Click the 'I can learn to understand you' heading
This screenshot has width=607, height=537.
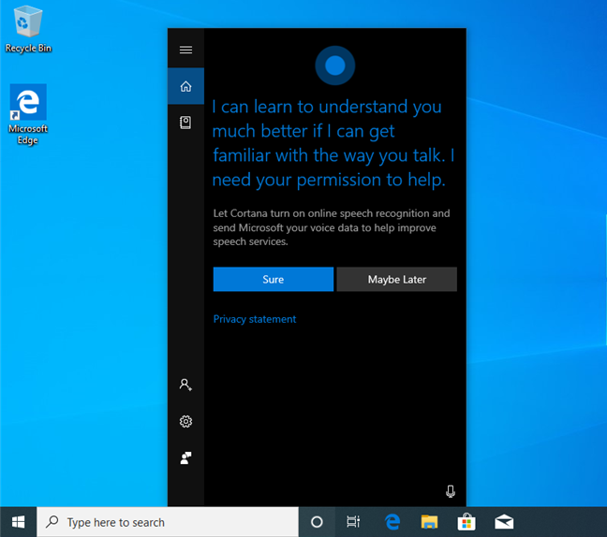pos(333,143)
